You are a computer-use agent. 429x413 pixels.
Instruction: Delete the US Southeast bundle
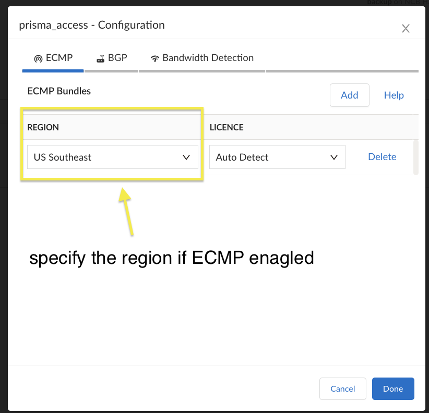point(382,156)
